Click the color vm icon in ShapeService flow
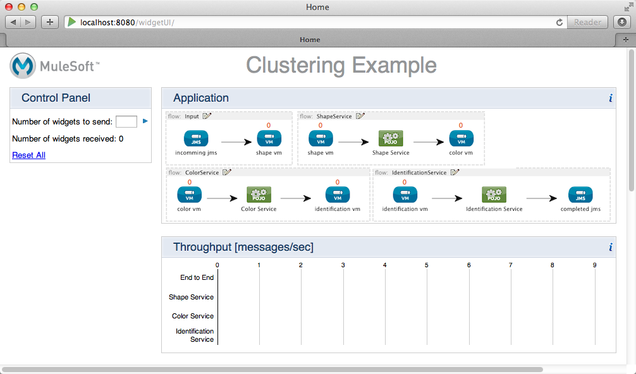Viewport: 636px width, 374px height. pyautogui.click(x=461, y=139)
